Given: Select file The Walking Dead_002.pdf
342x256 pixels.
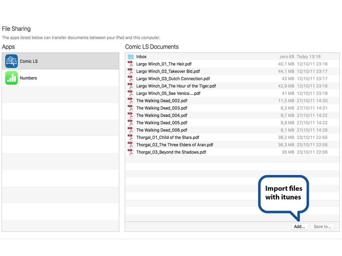Looking at the screenshot, I should tap(162, 101).
